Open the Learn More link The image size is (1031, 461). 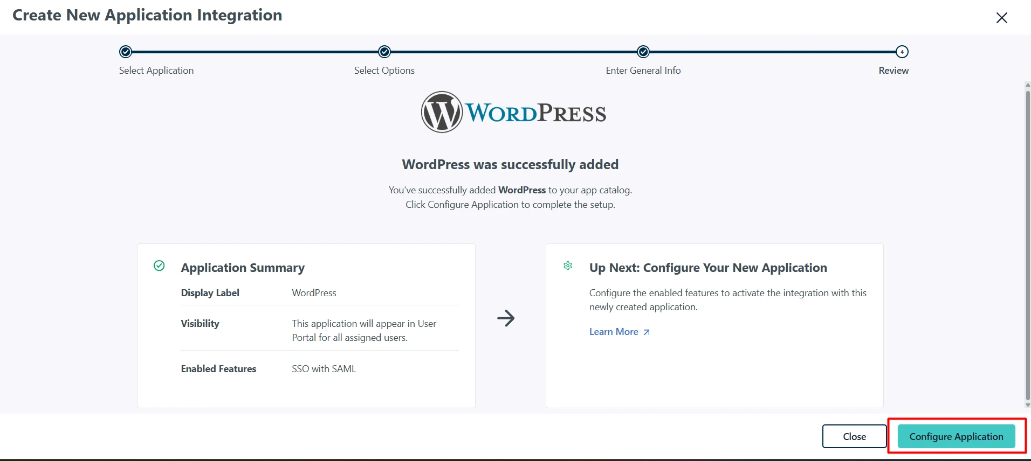(x=614, y=332)
